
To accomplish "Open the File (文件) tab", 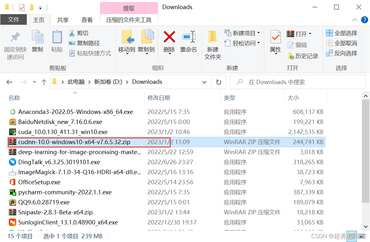I will (14, 19).
